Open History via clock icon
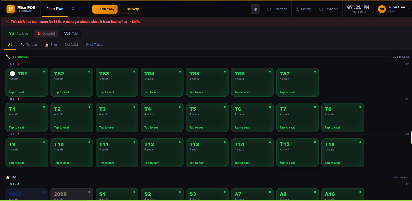 point(298,9)
